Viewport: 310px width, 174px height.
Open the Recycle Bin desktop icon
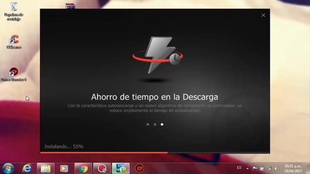point(14,11)
